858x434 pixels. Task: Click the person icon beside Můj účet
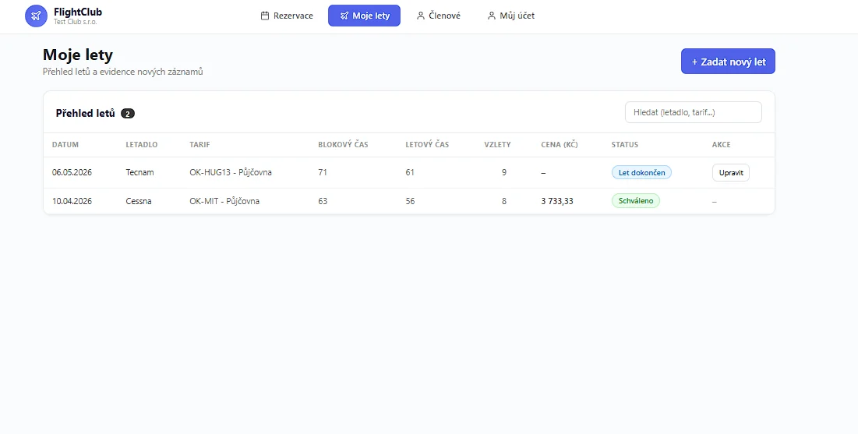(492, 16)
